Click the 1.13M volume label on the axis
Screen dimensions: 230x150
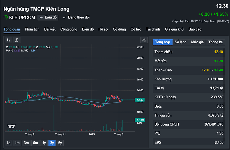[x=140, y=120]
